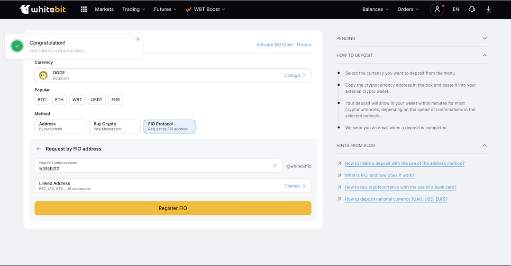Viewport: 511px width, 266px height.
Task: Open 'How to deposit national currency' link
Action: coord(396,199)
